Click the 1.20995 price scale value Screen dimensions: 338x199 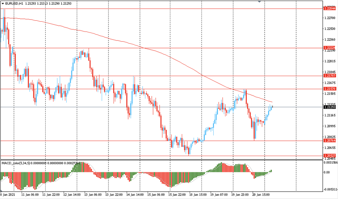(x=330, y=126)
